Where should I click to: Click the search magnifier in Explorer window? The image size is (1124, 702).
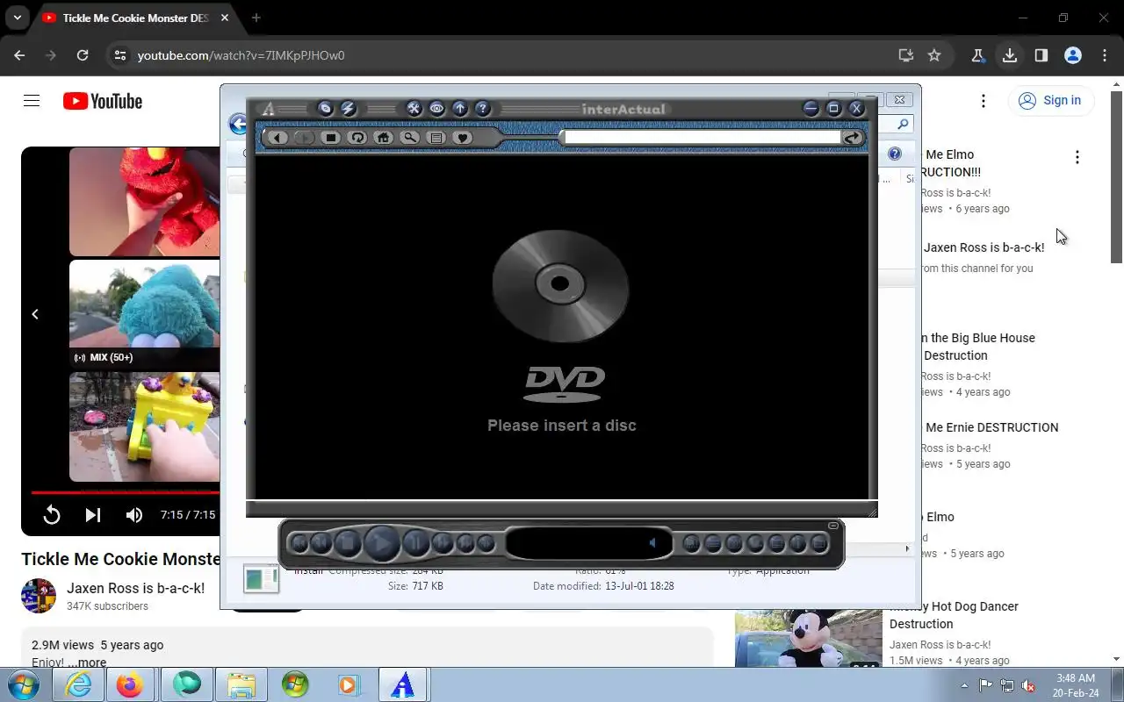pos(903,125)
